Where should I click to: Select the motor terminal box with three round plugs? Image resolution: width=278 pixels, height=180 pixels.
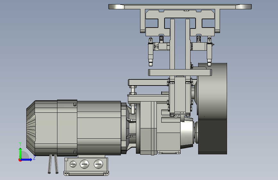click(x=86, y=166)
